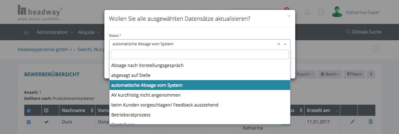Image resolution: width=399 pixels, height=134 pixels.
Task: Collapse the Status dropdown arrow
Action: (x=285, y=44)
